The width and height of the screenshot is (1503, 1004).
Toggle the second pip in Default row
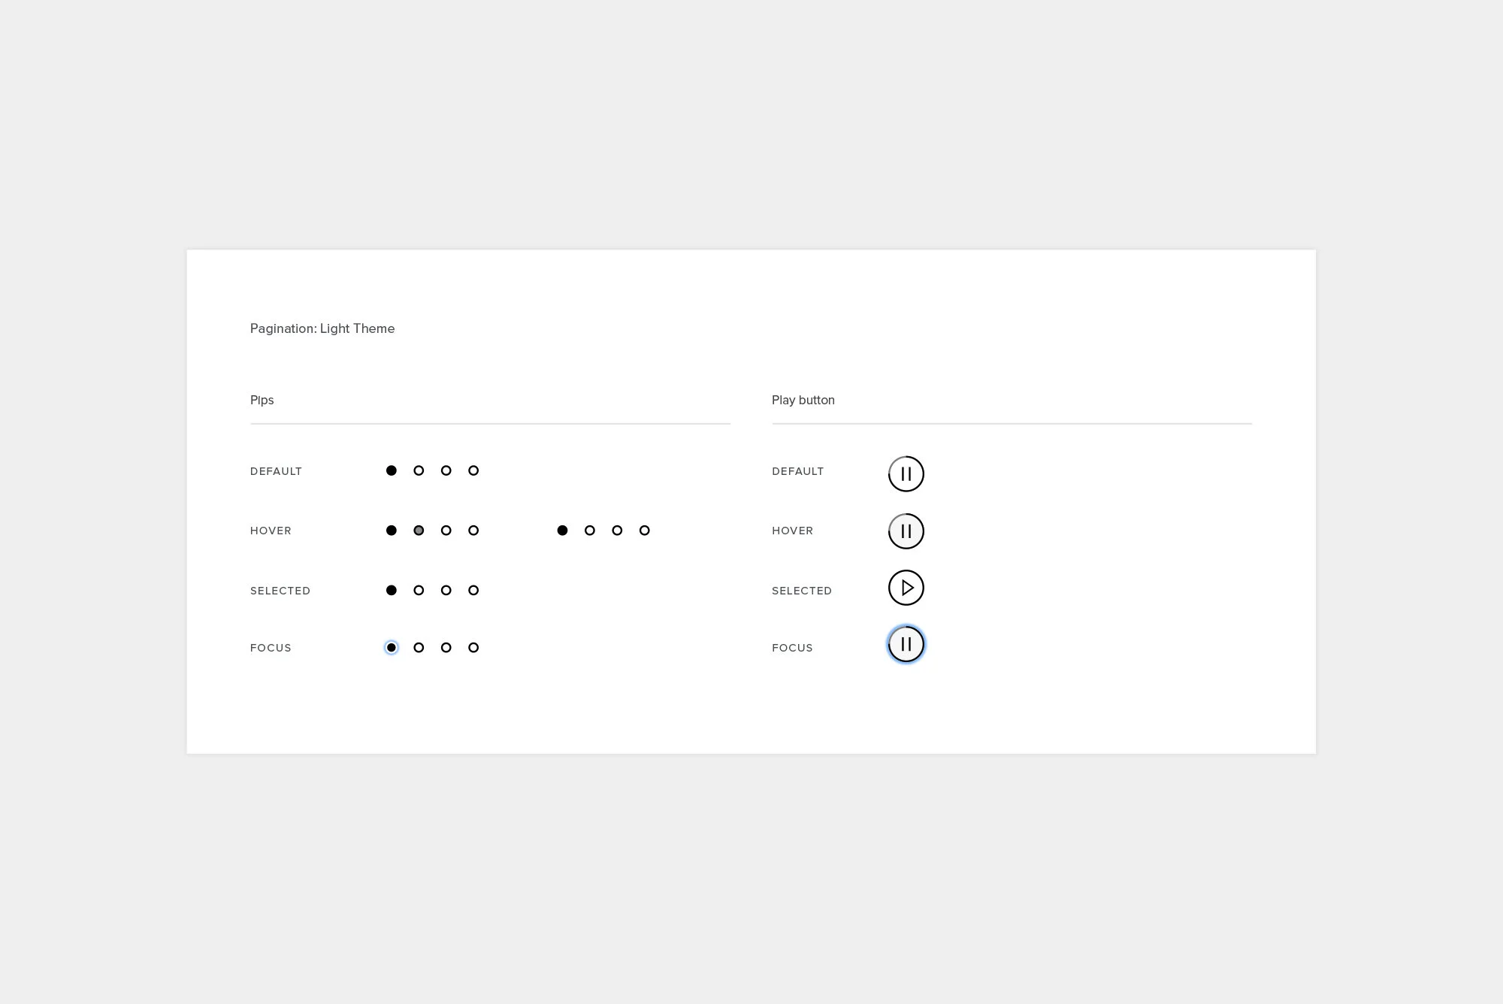click(419, 470)
